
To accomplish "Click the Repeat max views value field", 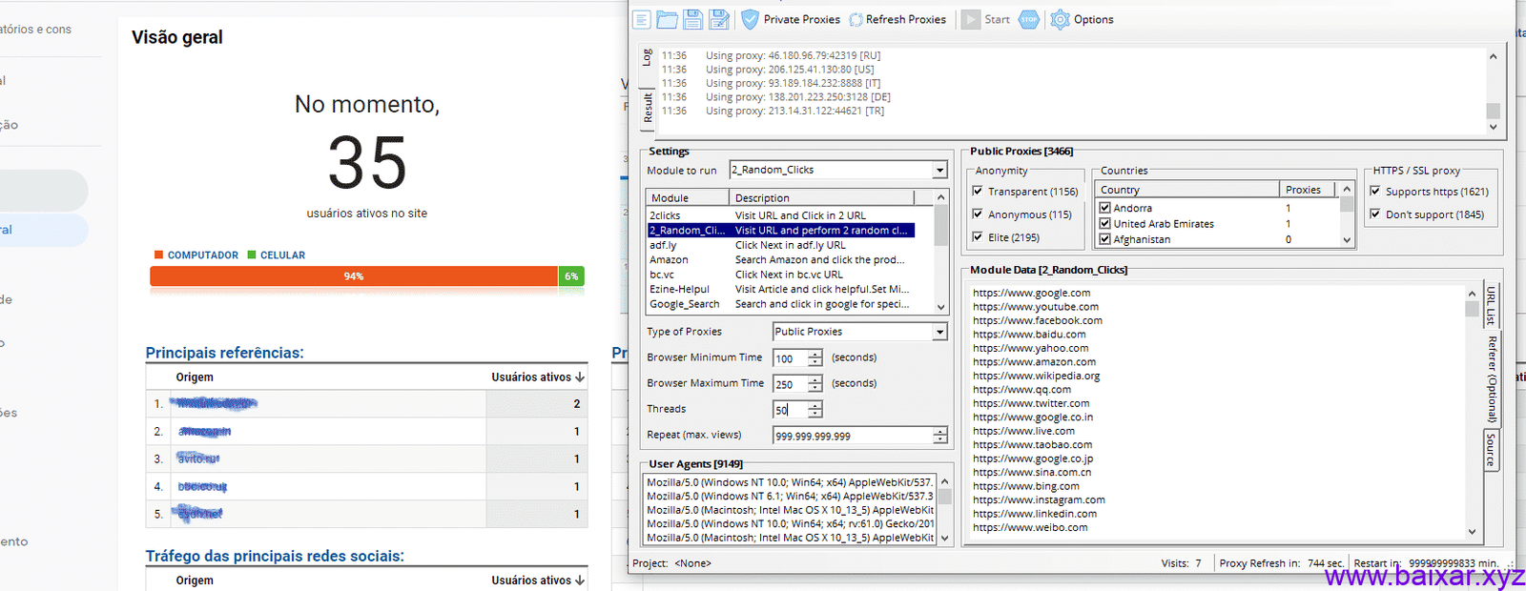I will [853, 436].
